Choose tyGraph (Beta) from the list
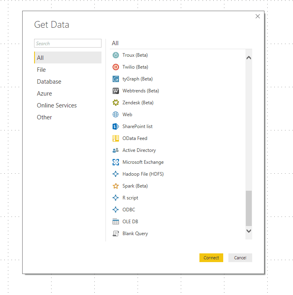The width and height of the screenshot is (293, 295). tap(137, 79)
